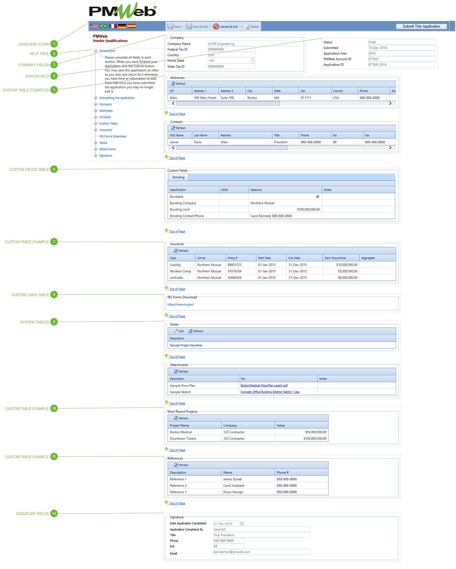Click the Save icon in the toolbar
This screenshot has height=569, width=456.
(x=171, y=26)
